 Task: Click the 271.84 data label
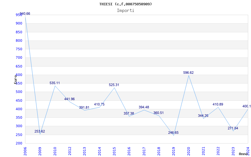233,128
